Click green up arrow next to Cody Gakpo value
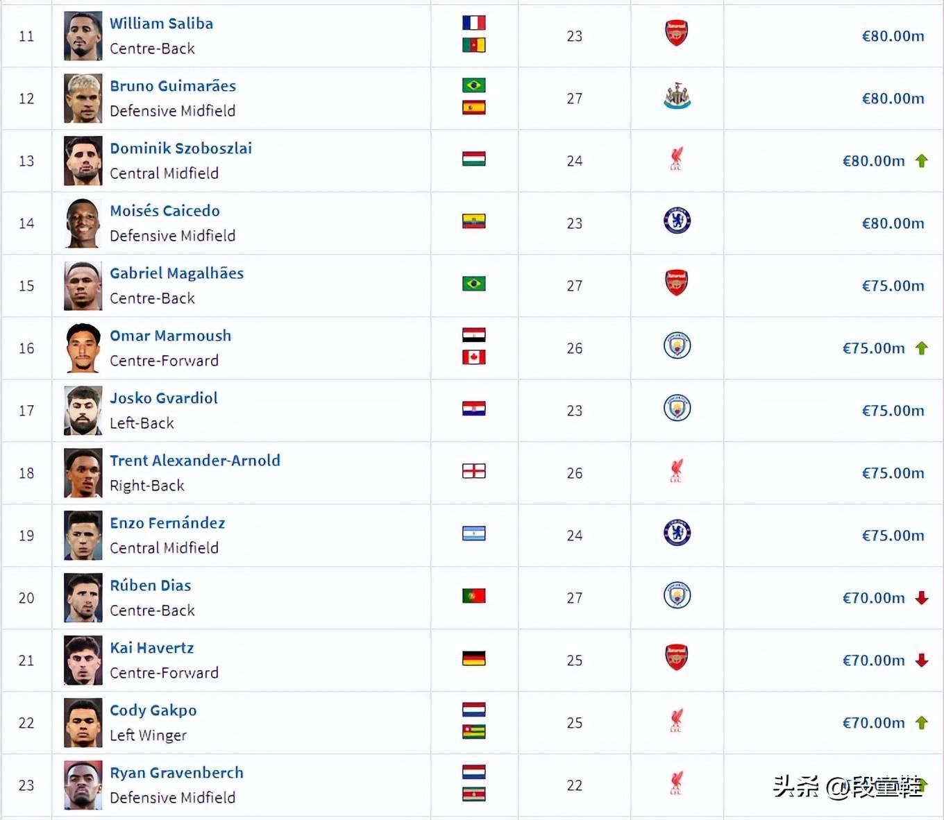 pos(922,723)
